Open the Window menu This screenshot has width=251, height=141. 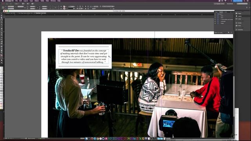pos(53,1)
